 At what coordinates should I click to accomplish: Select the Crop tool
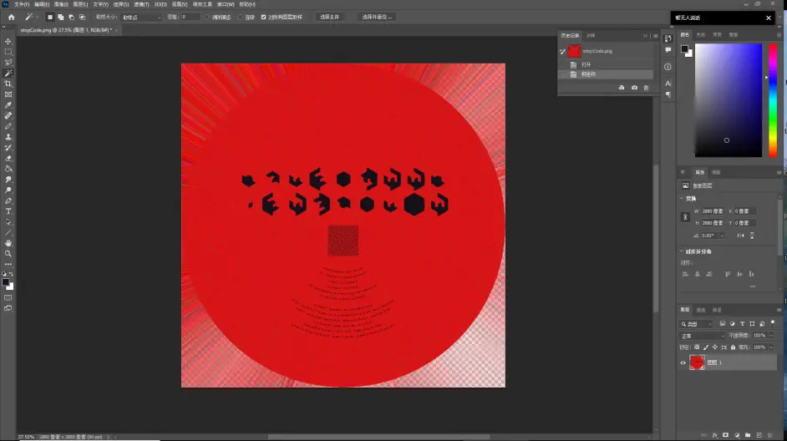tap(8, 84)
